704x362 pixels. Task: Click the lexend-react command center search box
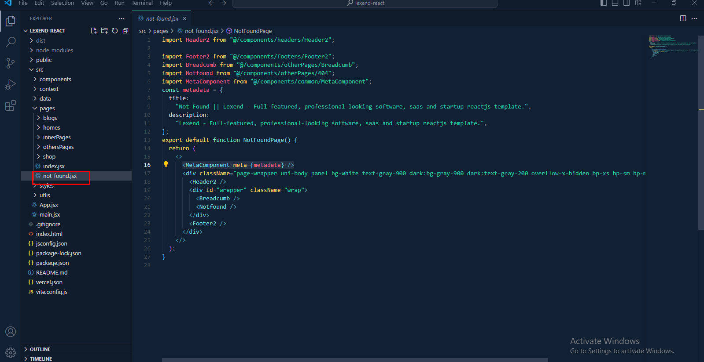click(365, 4)
